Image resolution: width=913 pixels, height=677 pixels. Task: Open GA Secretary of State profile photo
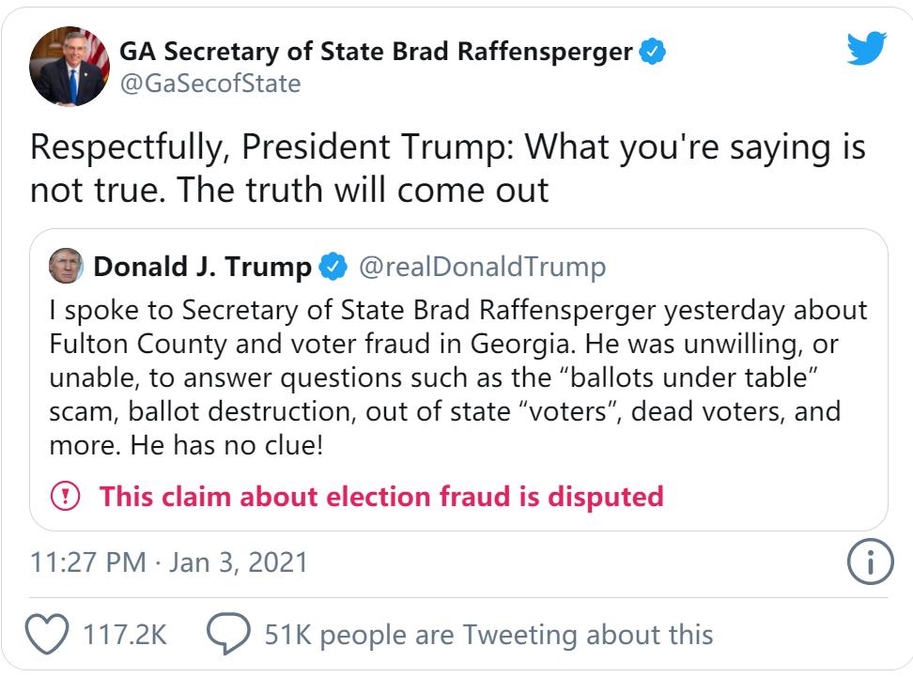point(70,68)
